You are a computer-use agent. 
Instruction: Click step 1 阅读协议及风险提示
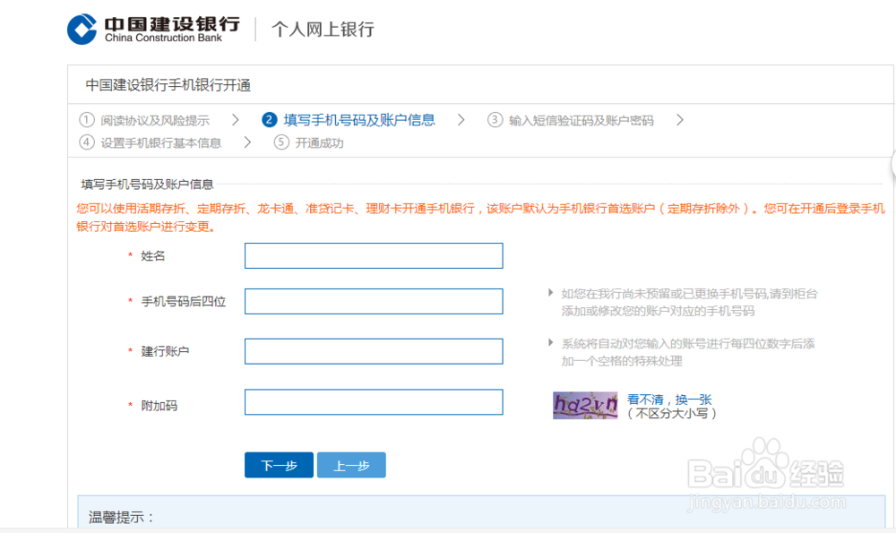tap(144, 120)
